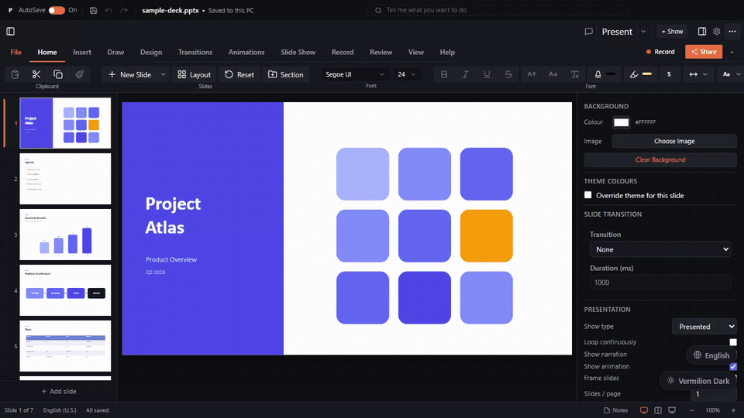Open settings gear icon near Show button
Image resolution: width=744 pixels, height=418 pixels.
pos(716,31)
